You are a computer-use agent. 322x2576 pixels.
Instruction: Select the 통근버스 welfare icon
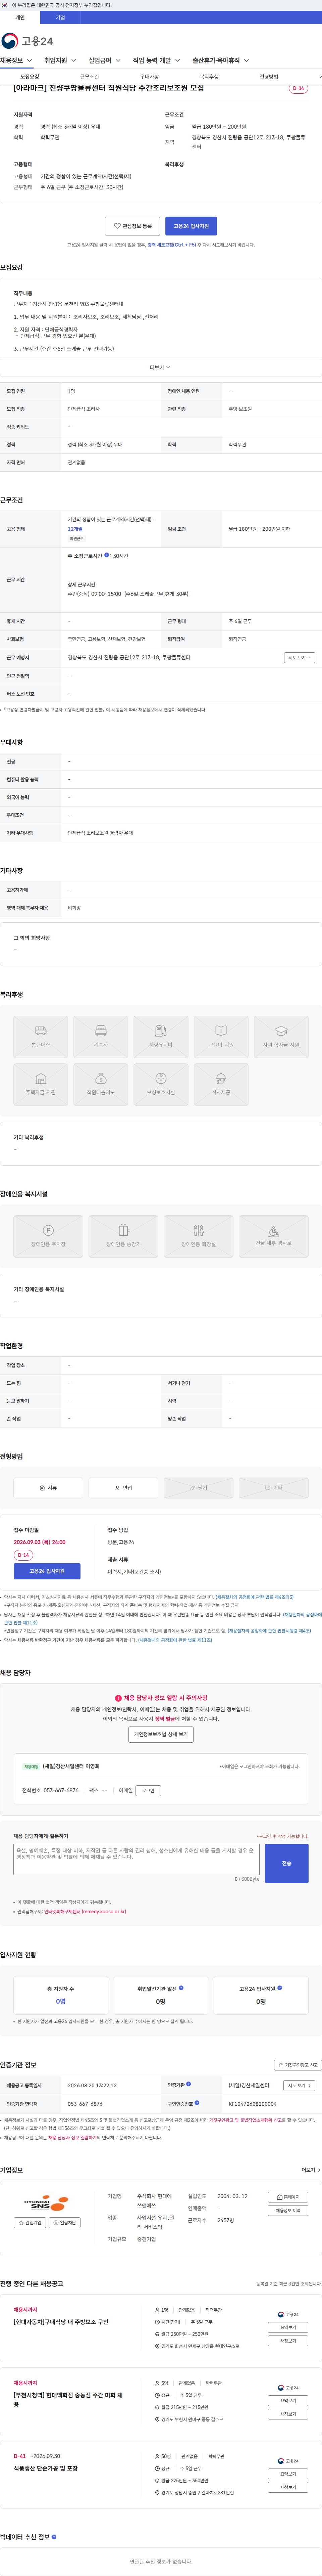click(41, 1037)
